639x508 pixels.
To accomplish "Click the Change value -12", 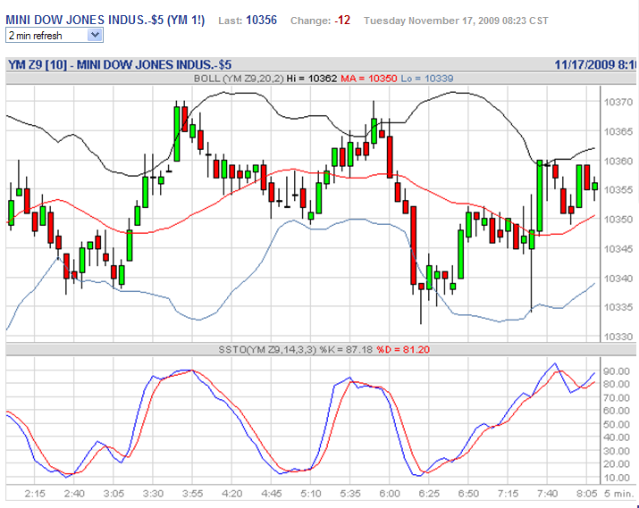I will pos(342,21).
